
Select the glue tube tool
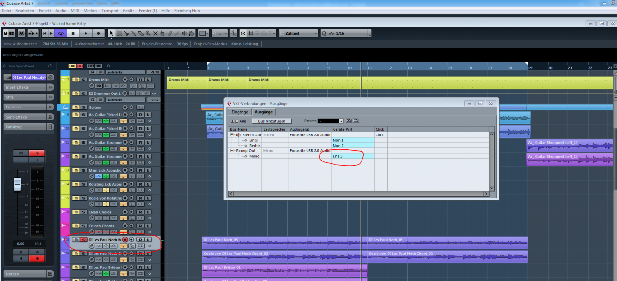tap(134, 34)
